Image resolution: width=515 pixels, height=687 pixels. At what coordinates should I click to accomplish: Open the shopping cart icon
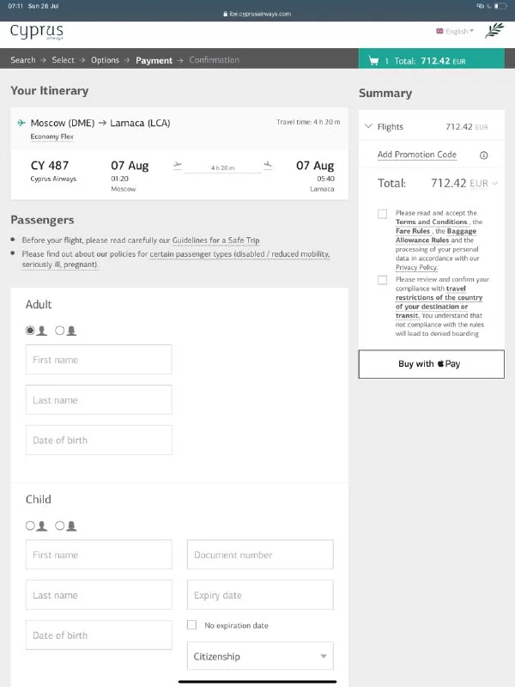(373, 61)
